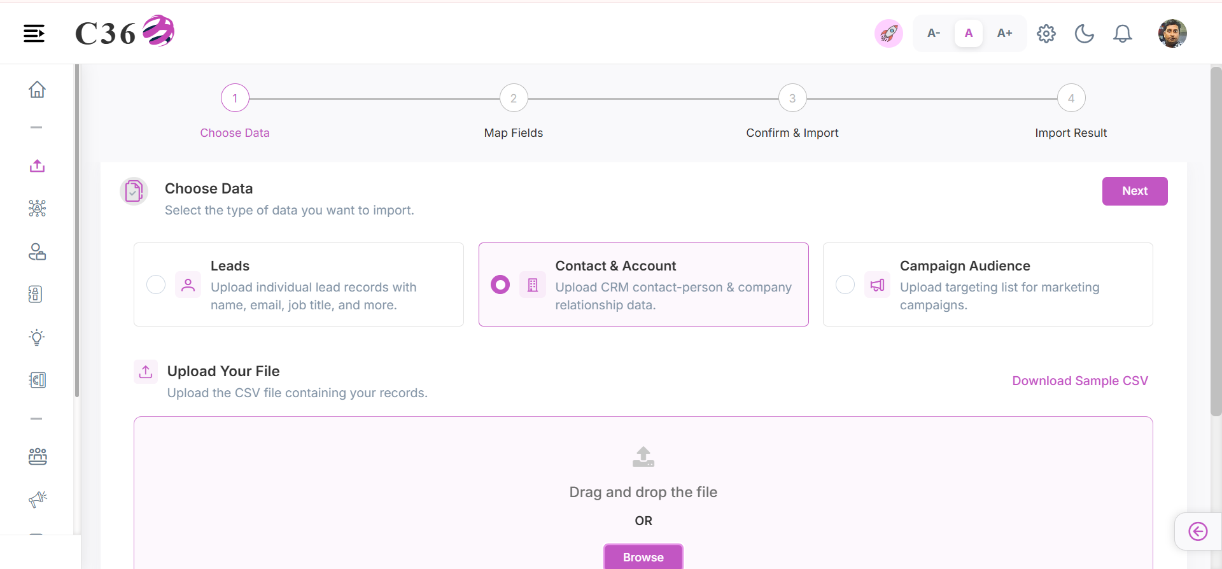This screenshot has height=569, width=1222.
Task: Go to step 1 Choose Data
Action: coord(235,98)
